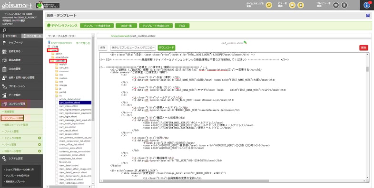This screenshot has width=374, height=188.
Task: Collapse all menus with すべて閉じる in sidebar
Action: (x=32, y=36)
